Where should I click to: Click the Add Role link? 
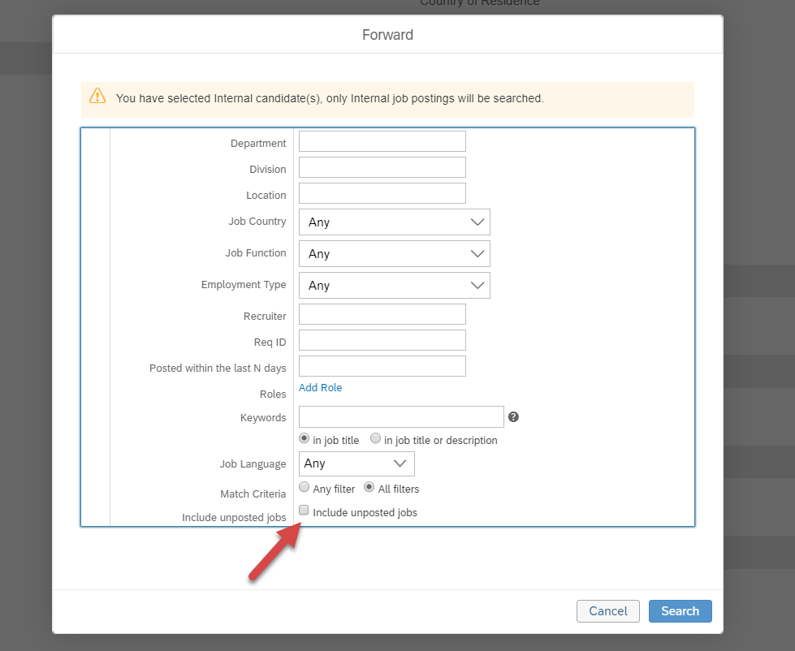coord(321,387)
